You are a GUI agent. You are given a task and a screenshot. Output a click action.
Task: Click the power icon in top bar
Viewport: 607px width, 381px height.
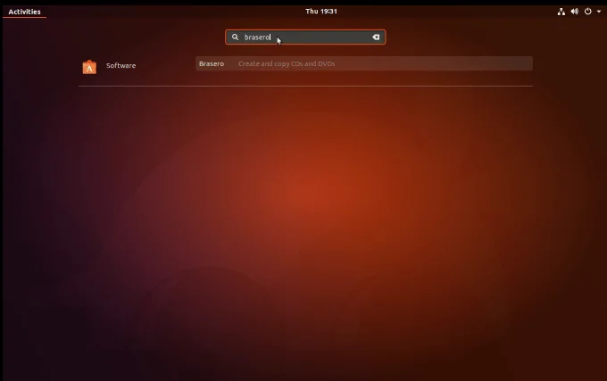(x=587, y=12)
